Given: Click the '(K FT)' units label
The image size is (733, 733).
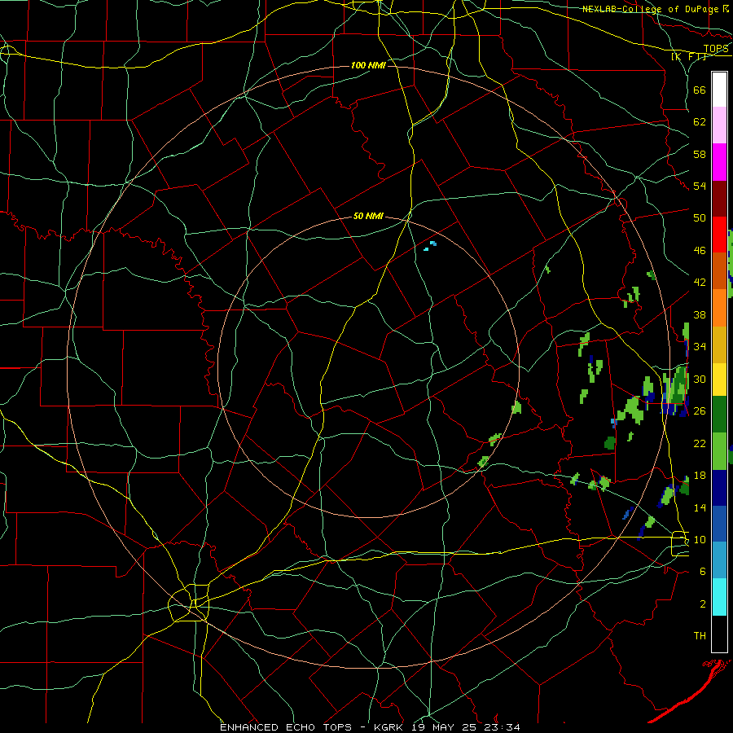Looking at the screenshot, I should tap(688, 56).
